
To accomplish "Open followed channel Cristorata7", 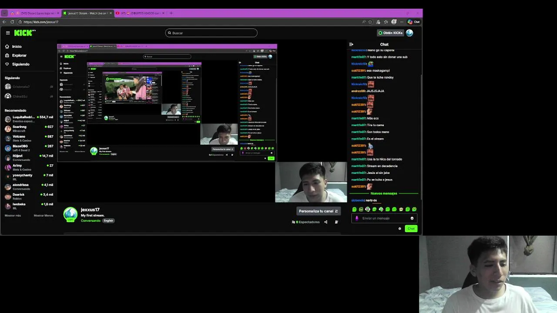I will [x=29, y=87].
